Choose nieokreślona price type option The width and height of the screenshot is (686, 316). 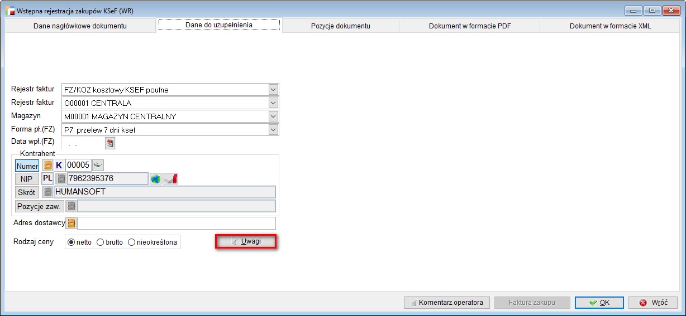coord(132,242)
